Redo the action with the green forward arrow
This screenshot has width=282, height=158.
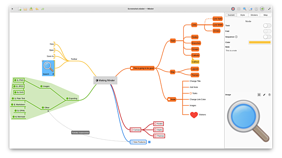point(43,9)
